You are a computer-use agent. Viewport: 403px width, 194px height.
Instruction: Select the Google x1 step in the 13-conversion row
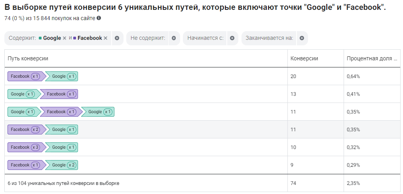coord(24,94)
